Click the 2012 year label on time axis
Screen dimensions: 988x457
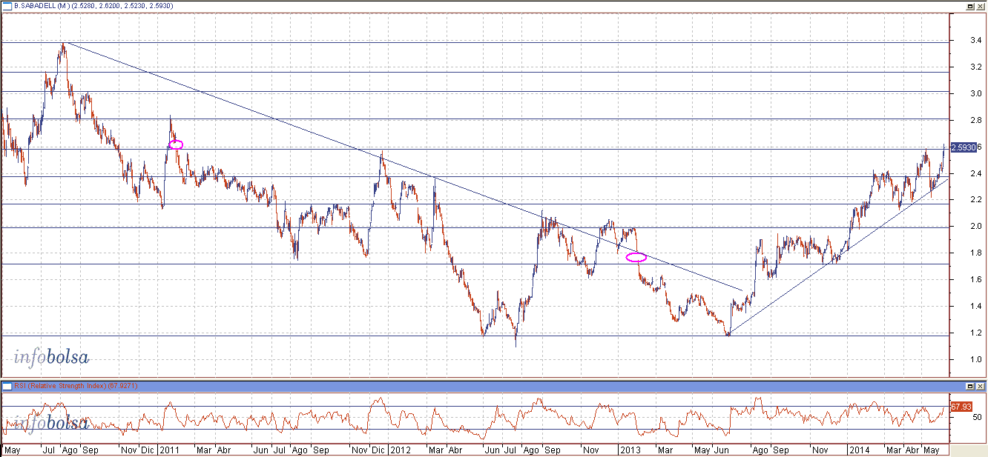pyautogui.click(x=400, y=450)
